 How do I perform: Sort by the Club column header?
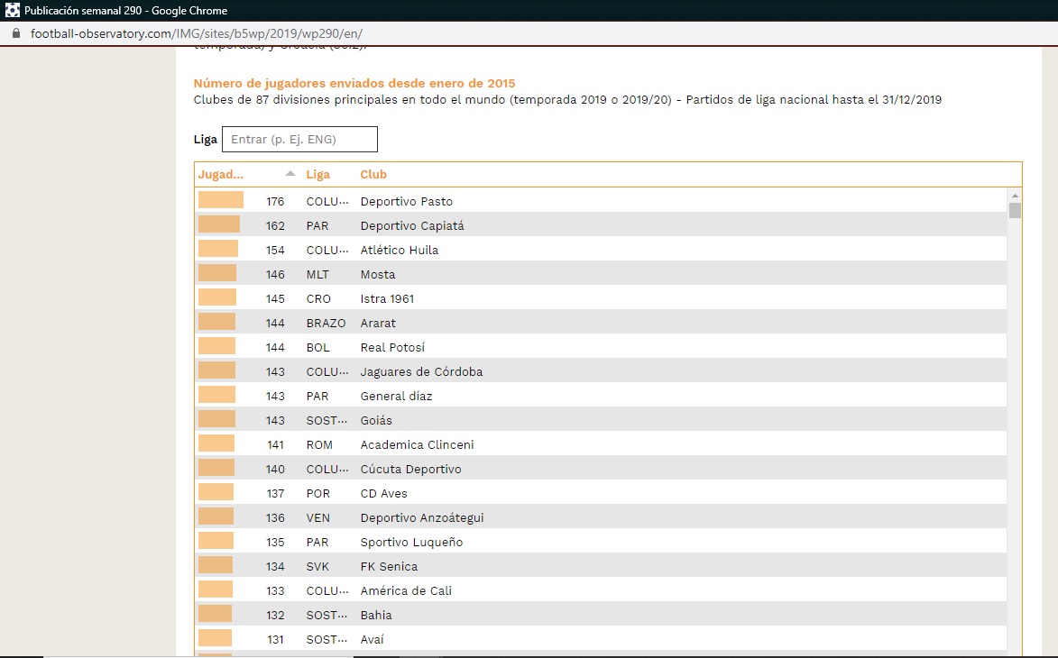(373, 175)
